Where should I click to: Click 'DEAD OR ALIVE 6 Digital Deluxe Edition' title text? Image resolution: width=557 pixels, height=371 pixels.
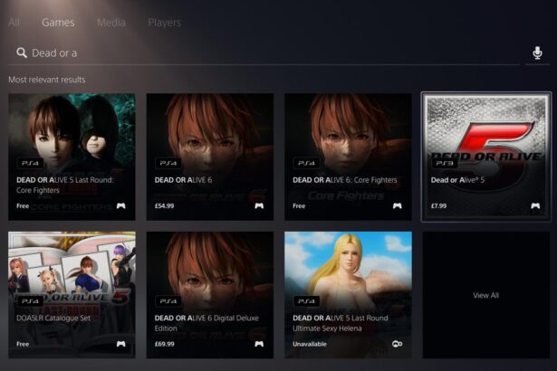click(x=206, y=323)
